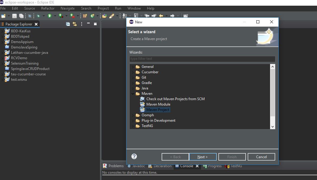
Task: Click the Open Type folder icon in the toolbar
Action: click(105, 16)
